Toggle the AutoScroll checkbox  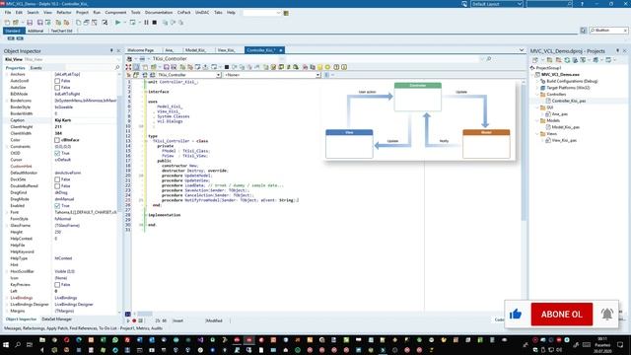pos(57,81)
